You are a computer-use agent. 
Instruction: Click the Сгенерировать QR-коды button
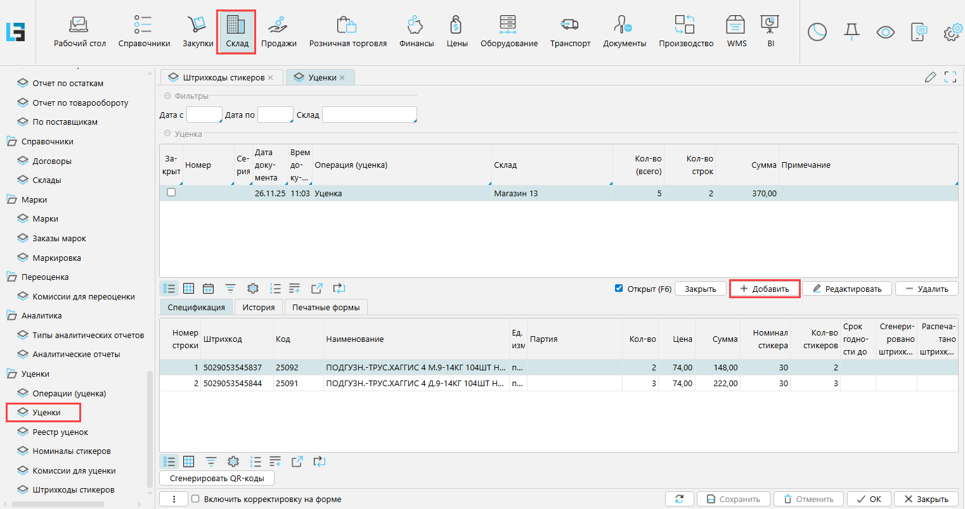click(x=217, y=478)
